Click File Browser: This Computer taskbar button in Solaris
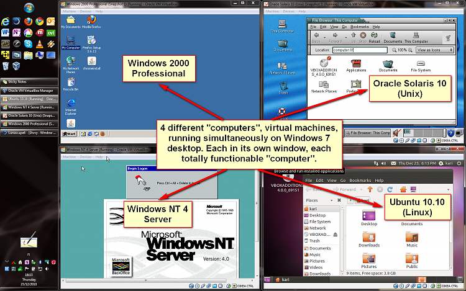This screenshot has height=291, width=466. click(x=368, y=133)
